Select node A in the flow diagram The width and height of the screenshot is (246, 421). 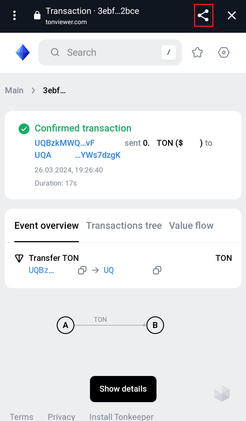(66, 325)
